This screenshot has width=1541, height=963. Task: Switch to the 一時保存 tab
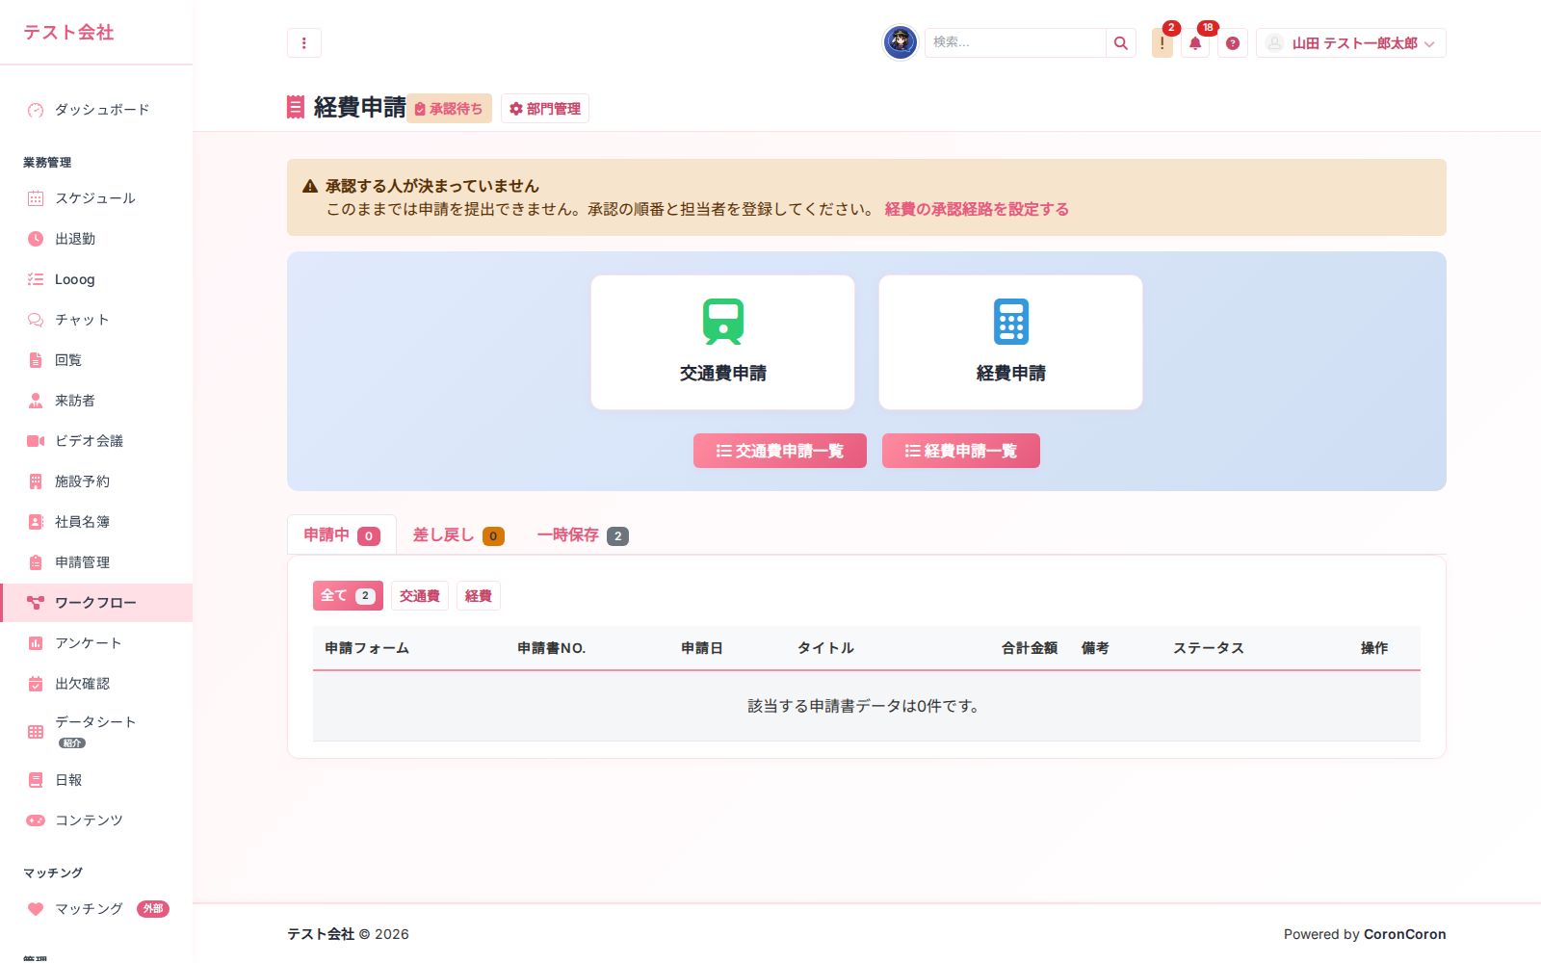[x=583, y=535]
